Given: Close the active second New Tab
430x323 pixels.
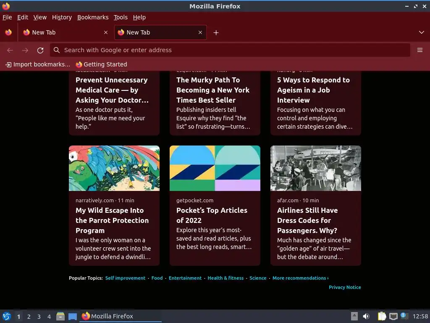Looking at the screenshot, I should pyautogui.click(x=200, y=32).
